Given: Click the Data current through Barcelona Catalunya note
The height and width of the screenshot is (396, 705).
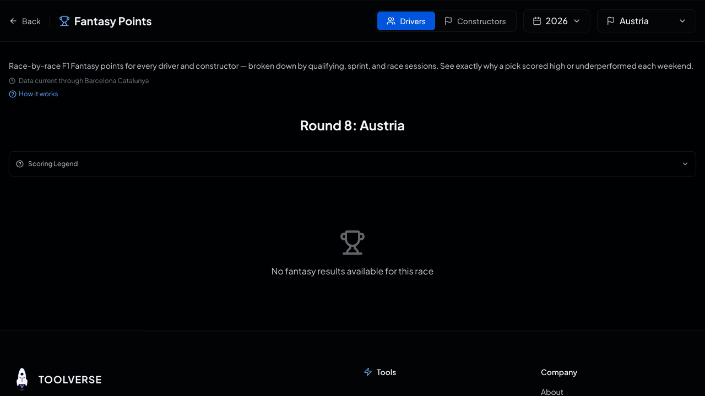Looking at the screenshot, I should point(84,81).
